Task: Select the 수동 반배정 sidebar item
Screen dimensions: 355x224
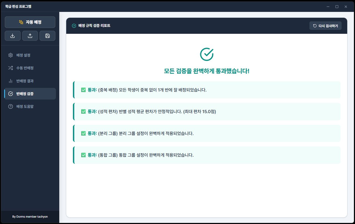Action: [x=30, y=68]
